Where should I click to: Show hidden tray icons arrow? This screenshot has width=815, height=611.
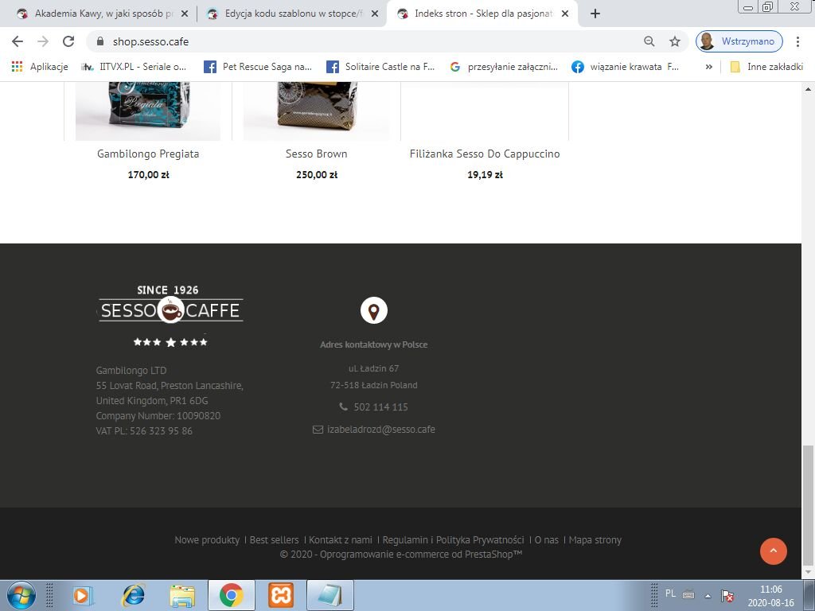point(708,595)
